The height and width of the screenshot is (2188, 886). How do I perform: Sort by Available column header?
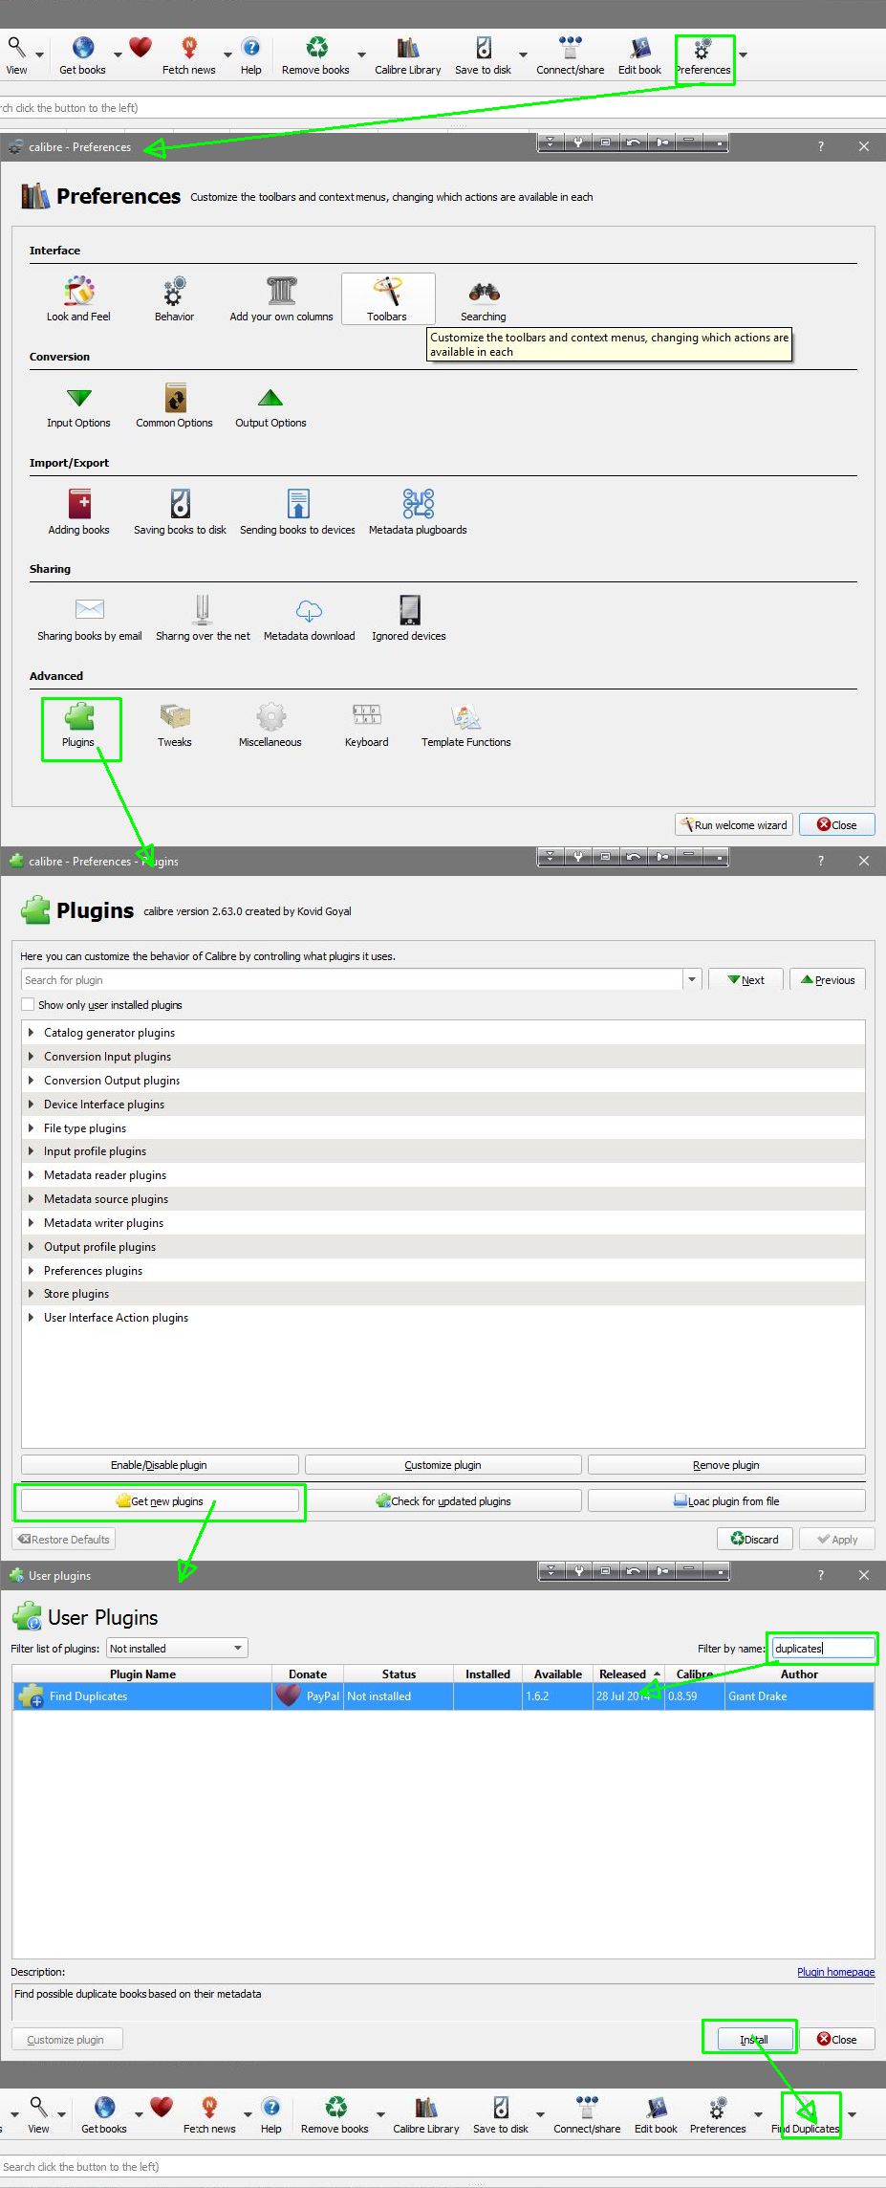tap(558, 1674)
